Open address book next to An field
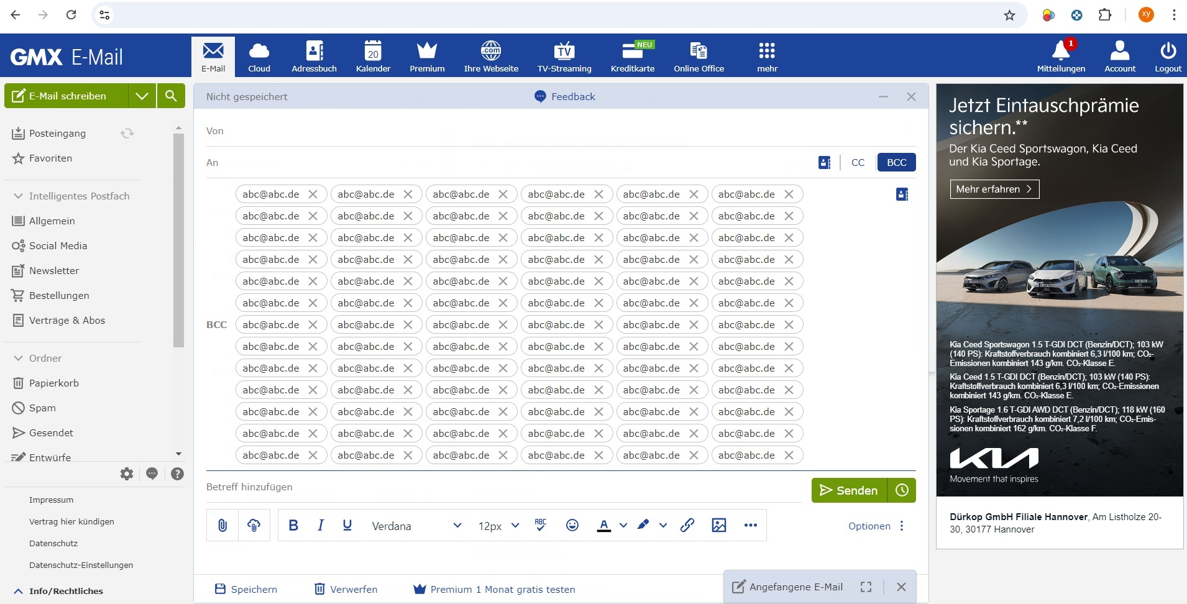Image resolution: width=1187 pixels, height=604 pixels. point(824,163)
